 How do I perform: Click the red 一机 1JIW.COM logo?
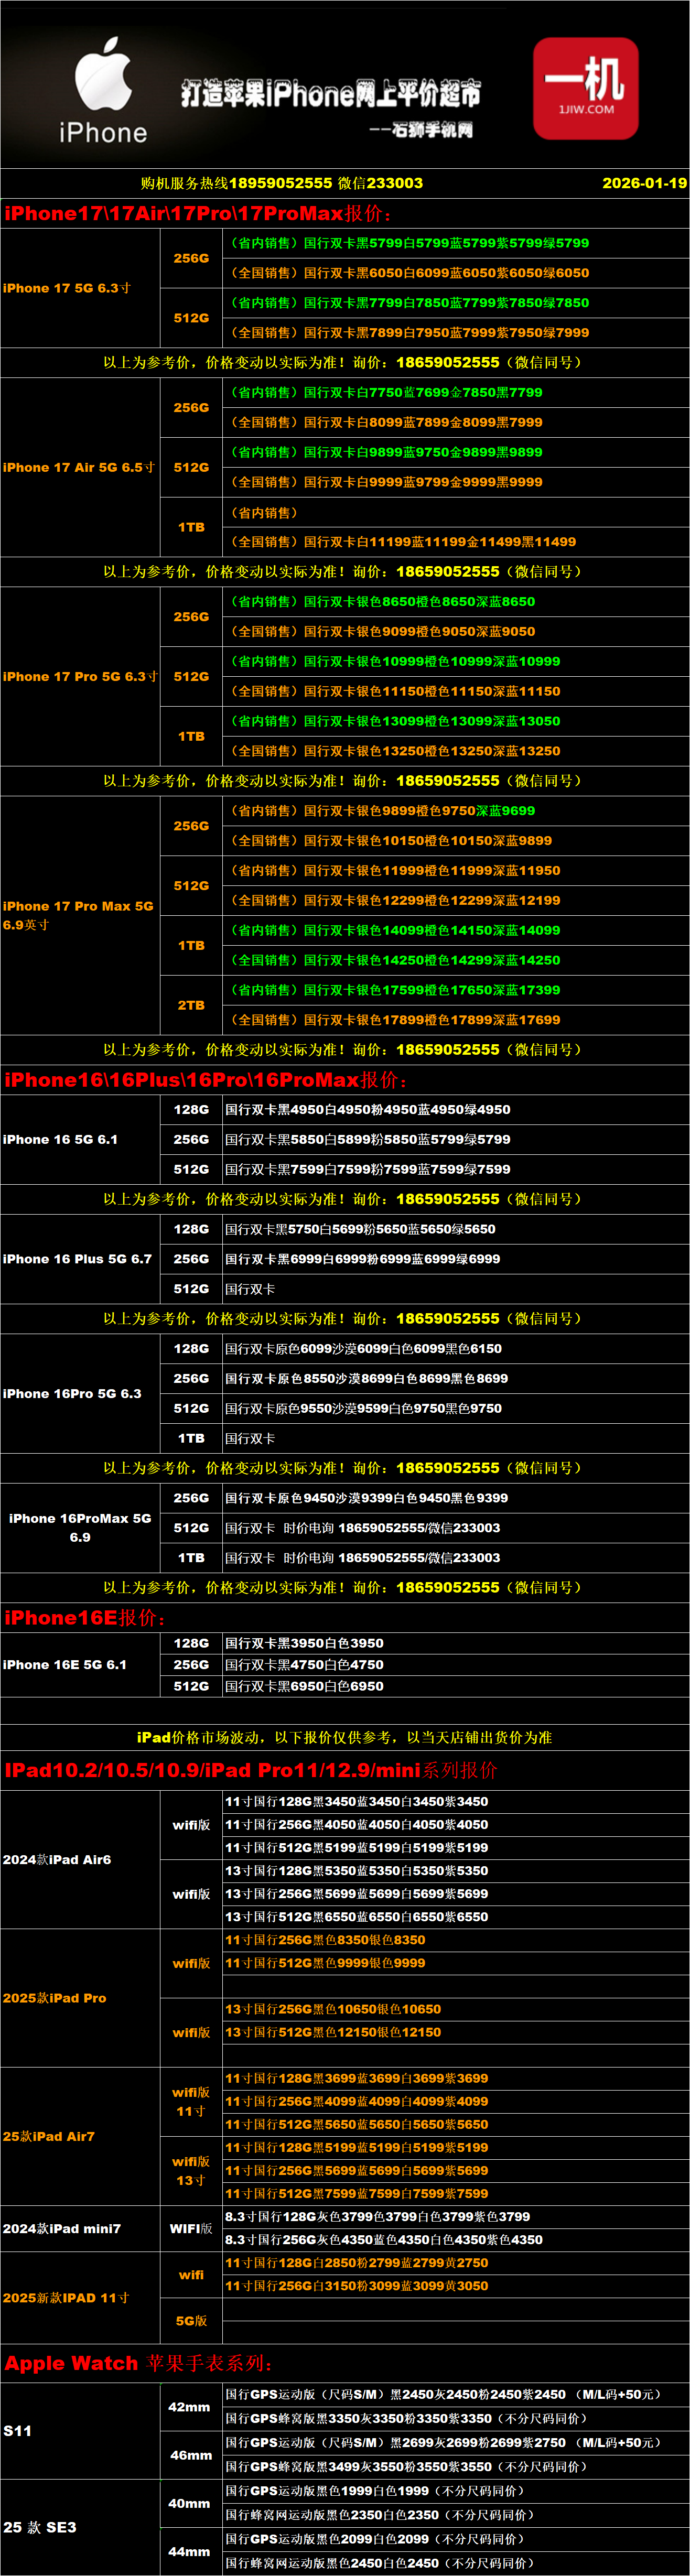pos(585,88)
